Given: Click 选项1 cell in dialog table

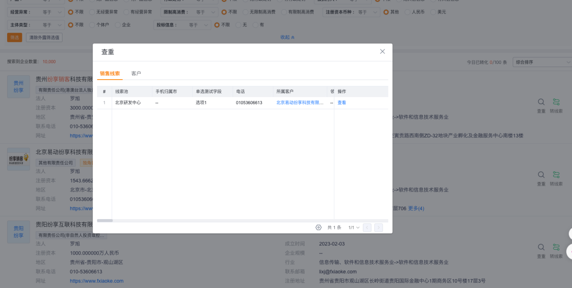Looking at the screenshot, I should 201,102.
